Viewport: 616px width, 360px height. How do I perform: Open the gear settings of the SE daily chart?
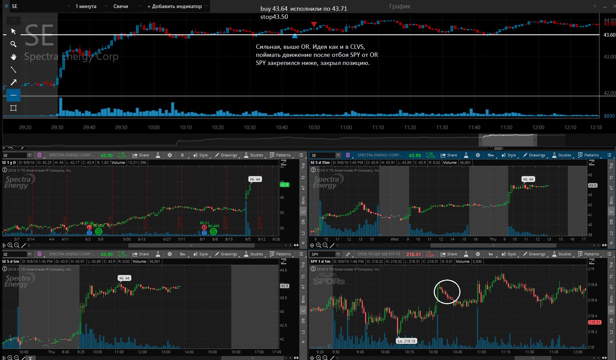pyautogui.click(x=170, y=155)
